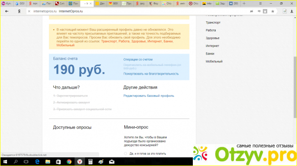Click struck-through '1. Зарегистрироваться' step
The width and height of the screenshot is (297, 166).
coord(70,96)
